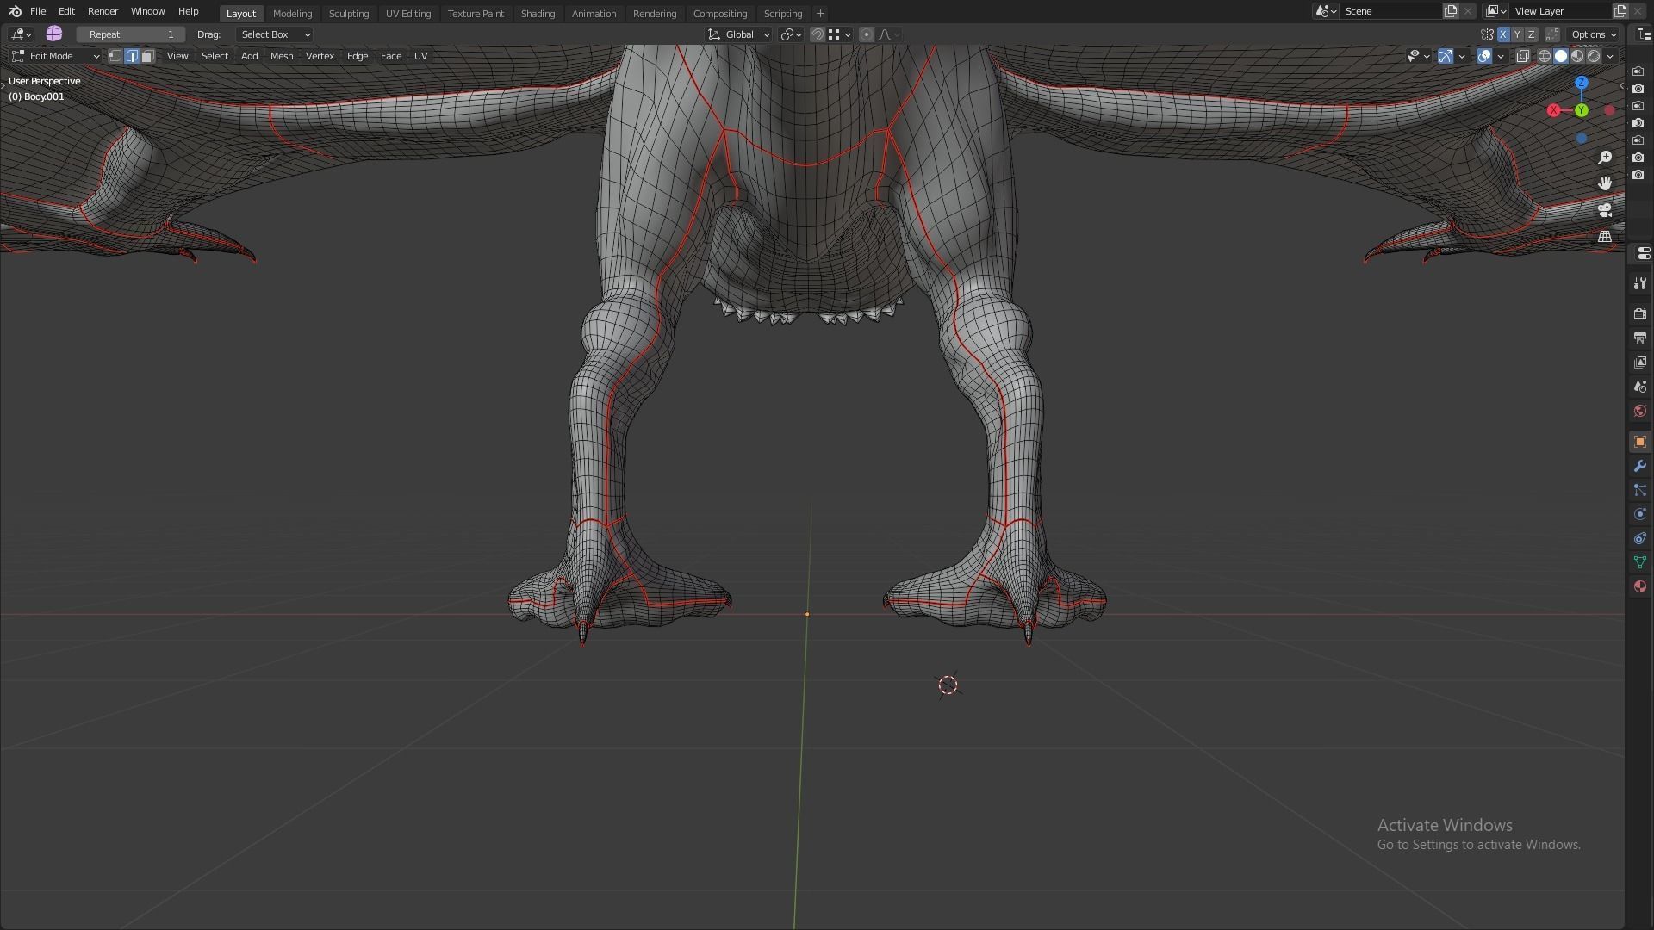Create a new scene with the copy icon
This screenshot has width=1654, height=930.
[x=1452, y=11]
